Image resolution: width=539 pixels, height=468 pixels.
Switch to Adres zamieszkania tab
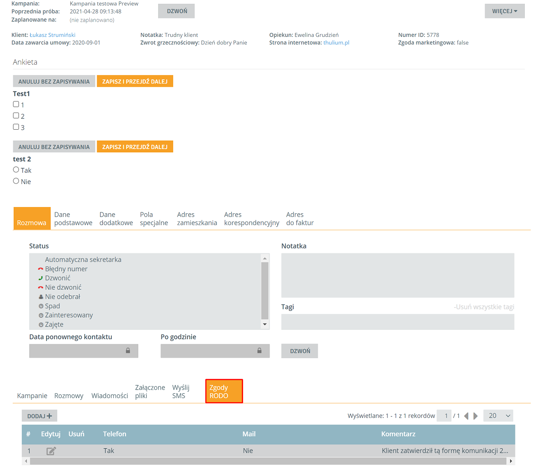pyautogui.click(x=197, y=218)
